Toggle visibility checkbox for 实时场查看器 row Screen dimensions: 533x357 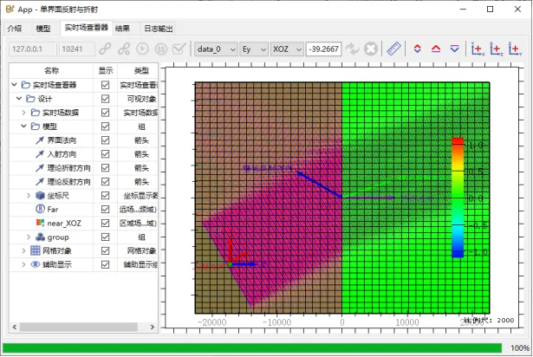106,85
